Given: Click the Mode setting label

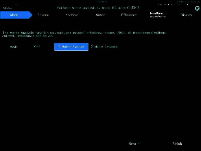Looking at the screenshot, I should [x=13, y=47].
